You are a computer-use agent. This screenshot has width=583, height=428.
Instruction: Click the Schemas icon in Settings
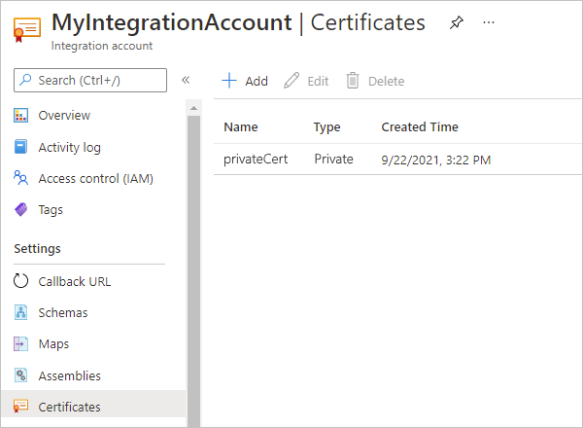tap(21, 312)
